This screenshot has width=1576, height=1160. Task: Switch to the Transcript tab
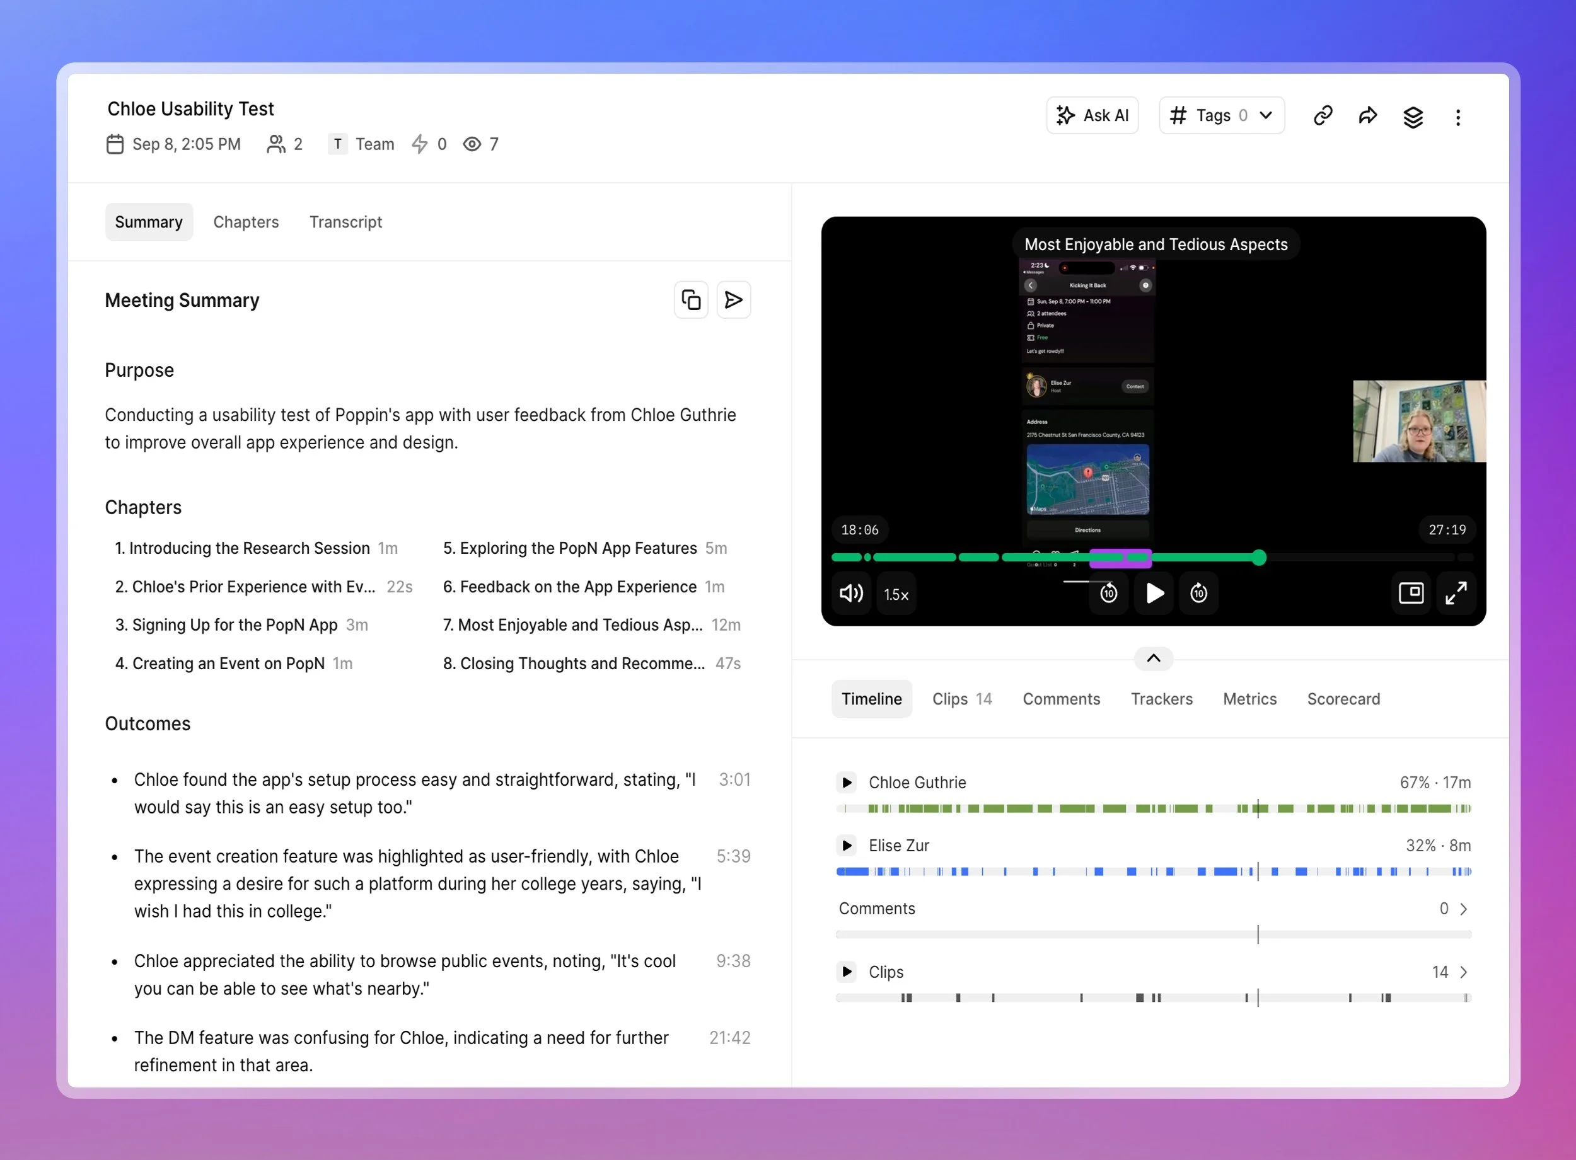pos(345,222)
